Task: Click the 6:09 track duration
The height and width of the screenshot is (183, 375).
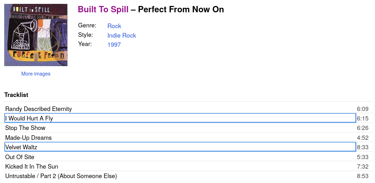Action: point(363,109)
